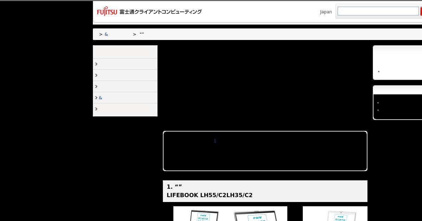Select the Japan region label
422x221 pixels.
(x=326, y=12)
